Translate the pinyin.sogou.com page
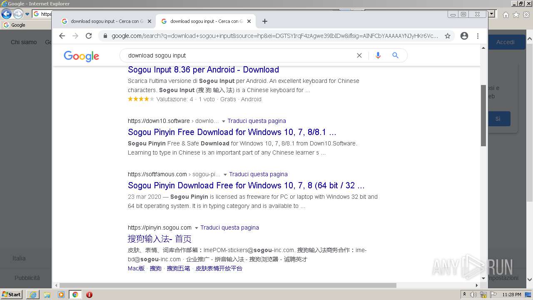533x300 pixels. coord(229,227)
